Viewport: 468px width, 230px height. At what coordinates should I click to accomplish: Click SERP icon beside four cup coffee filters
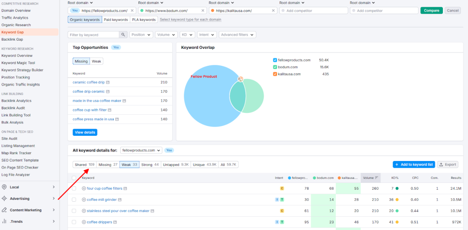(125, 188)
